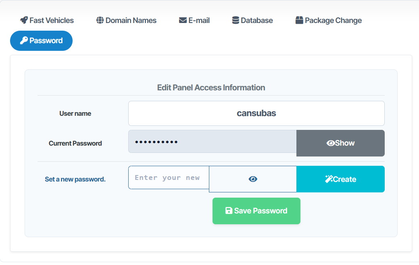
Task: Click the 'Set a new password.' label
Action: 75,179
